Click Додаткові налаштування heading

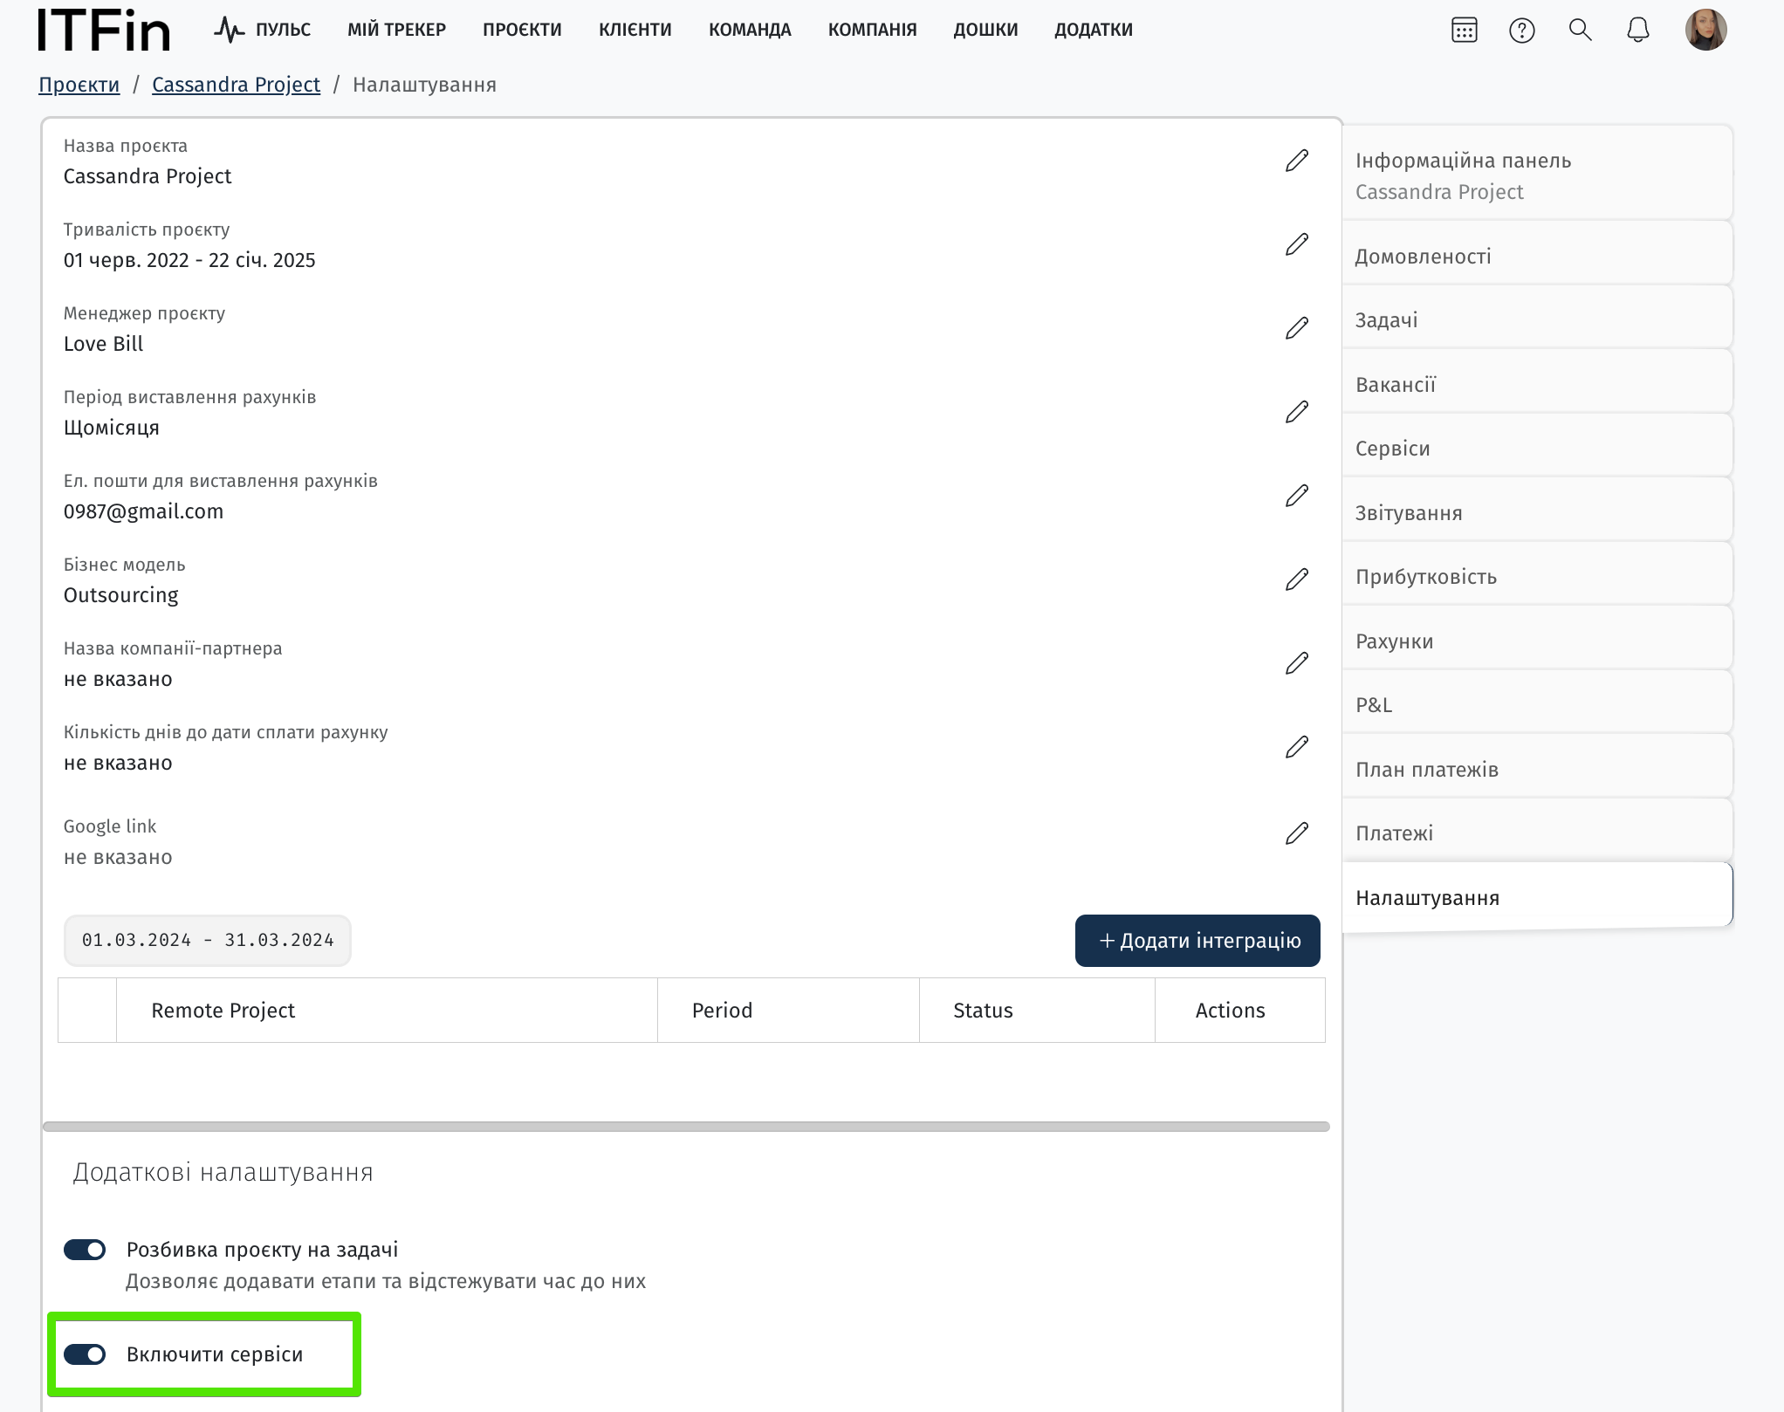point(223,1172)
